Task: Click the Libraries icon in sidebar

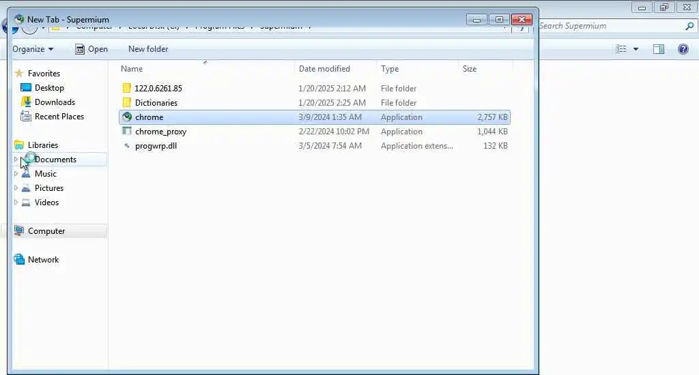Action: tap(19, 145)
